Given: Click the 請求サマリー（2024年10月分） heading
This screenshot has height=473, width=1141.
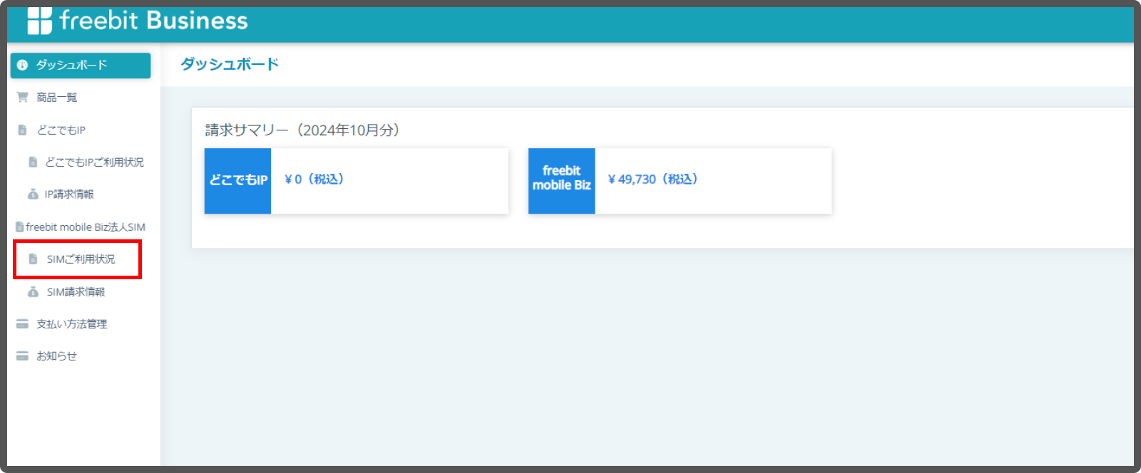Looking at the screenshot, I should pyautogui.click(x=302, y=130).
